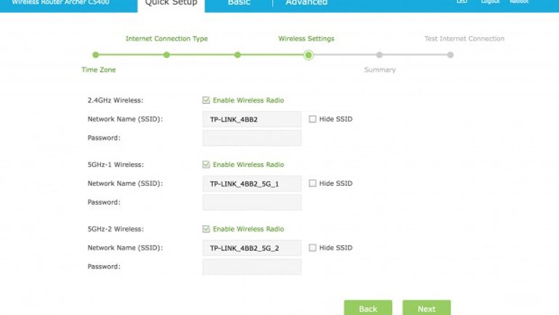Screen dimensions: 559x315
Task: Uncheck Enable Wireless Radio for 5GHz-2
Action: point(206,229)
